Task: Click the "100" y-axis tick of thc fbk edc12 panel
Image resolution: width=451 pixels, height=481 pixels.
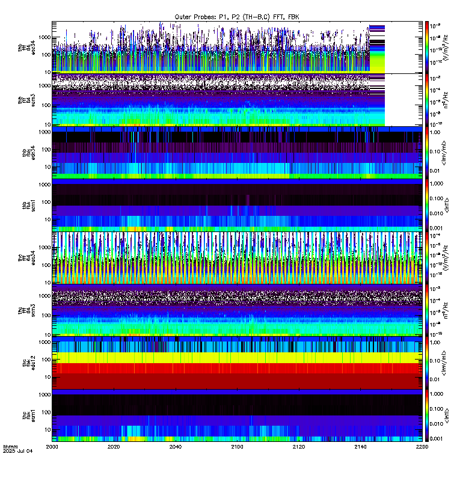Action: tap(47, 359)
